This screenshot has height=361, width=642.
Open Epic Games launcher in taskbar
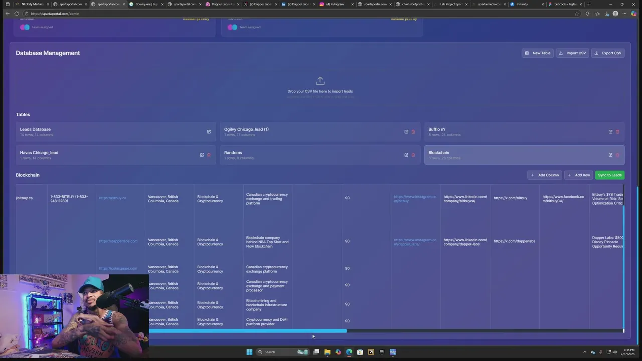[x=382, y=352]
